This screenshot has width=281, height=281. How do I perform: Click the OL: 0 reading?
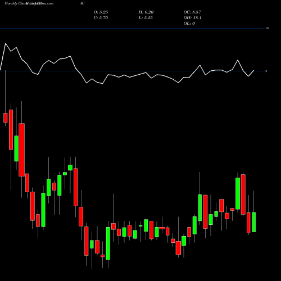click(x=189, y=24)
